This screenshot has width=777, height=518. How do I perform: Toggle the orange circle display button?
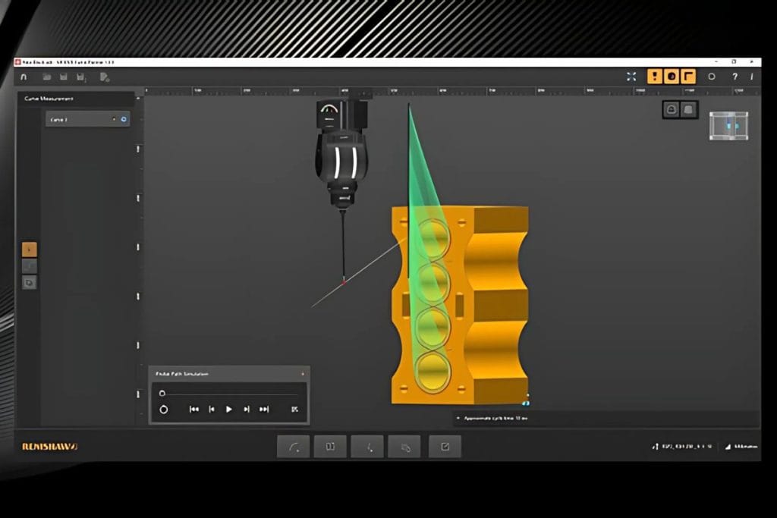tap(672, 77)
